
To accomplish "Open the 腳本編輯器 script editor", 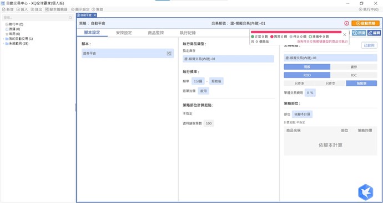I will pos(56,9).
